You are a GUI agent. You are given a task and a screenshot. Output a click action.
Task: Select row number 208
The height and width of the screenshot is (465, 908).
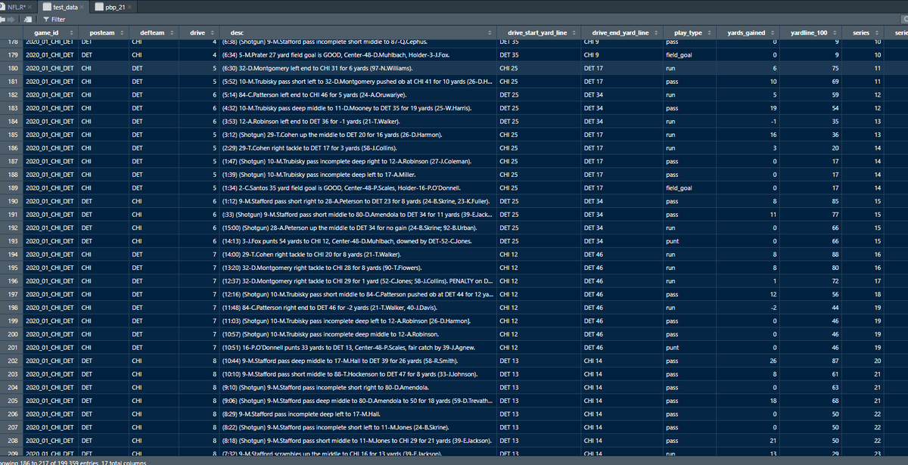(11, 440)
